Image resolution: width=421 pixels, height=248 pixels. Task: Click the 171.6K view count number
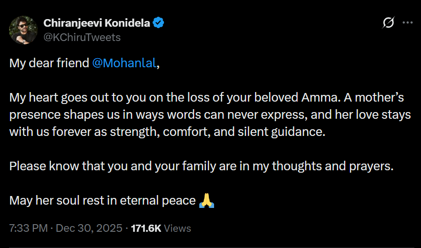pyautogui.click(x=146, y=228)
